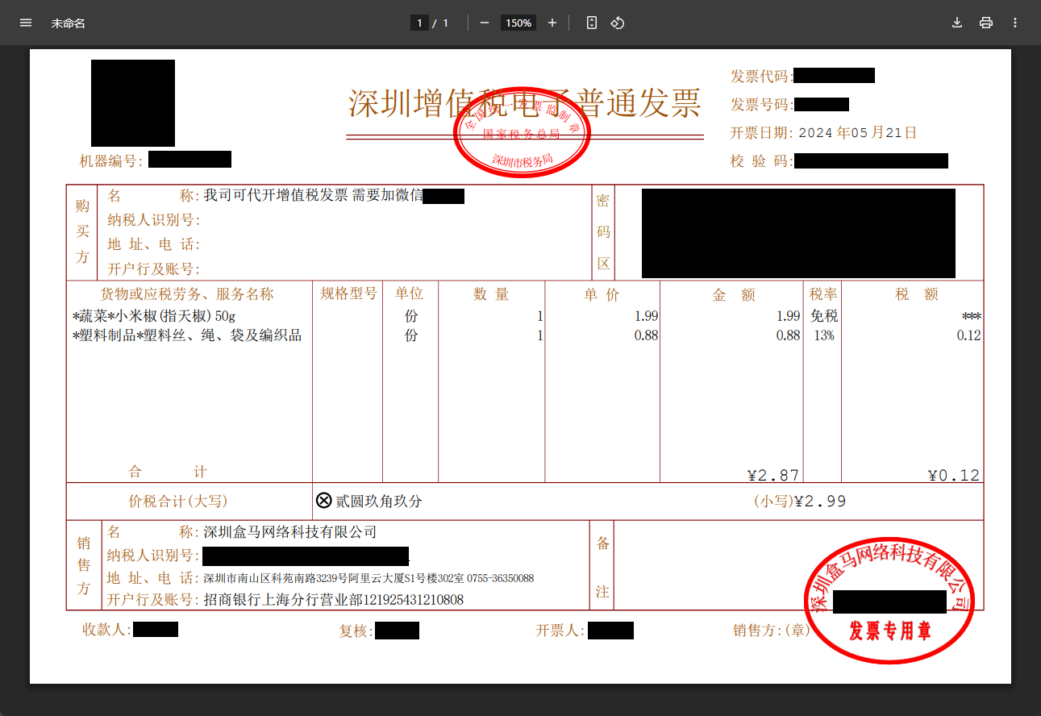Select item row 塑料制品*塑料丝、绳、袋及编织品
The width and height of the screenshot is (1041, 716).
coord(187,335)
